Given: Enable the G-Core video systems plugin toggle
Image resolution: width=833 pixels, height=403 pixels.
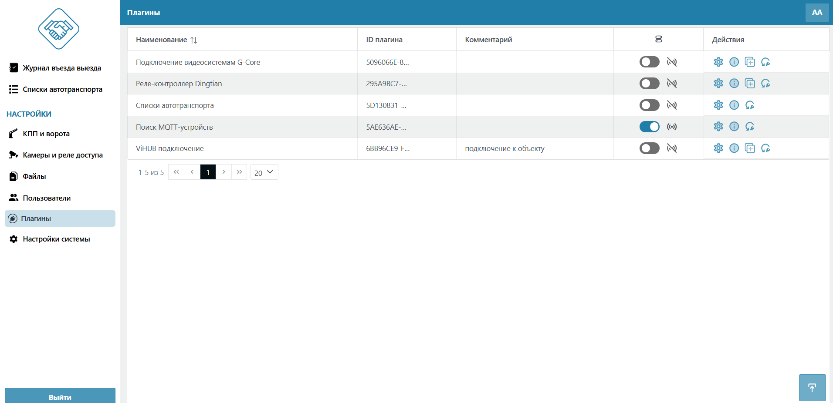Looking at the screenshot, I should pos(649,62).
